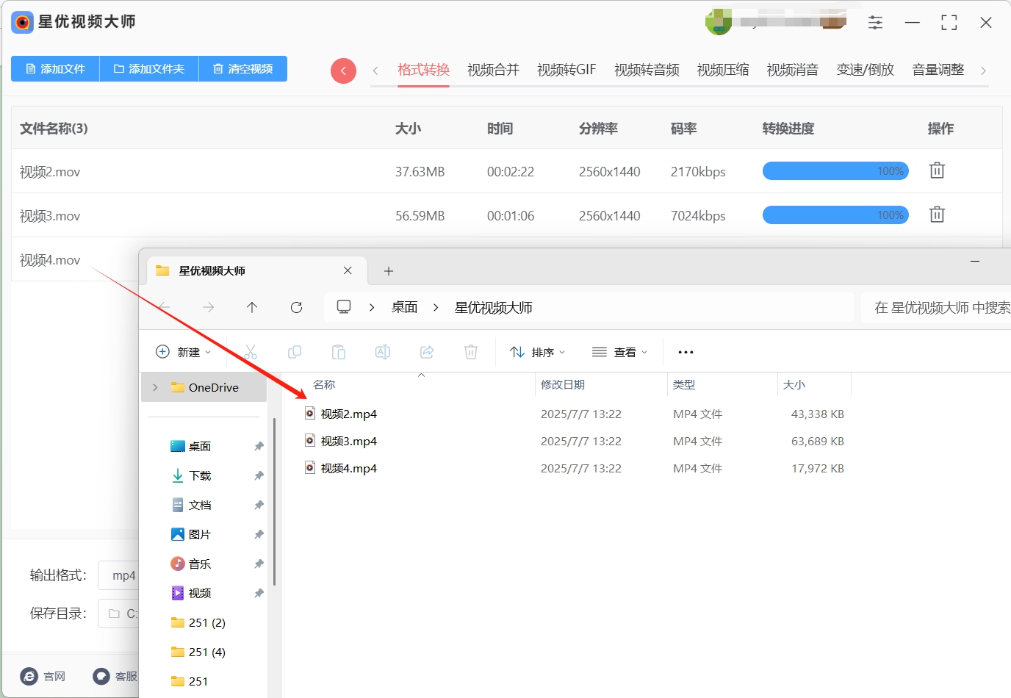Screen dimensions: 1011x698
Task: Click the 添加文件 button
Action: coord(55,68)
